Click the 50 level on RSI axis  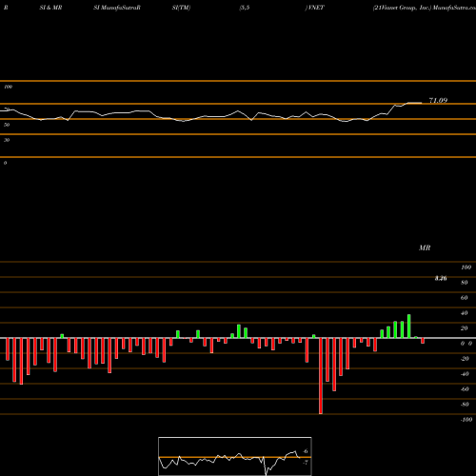tap(7, 125)
